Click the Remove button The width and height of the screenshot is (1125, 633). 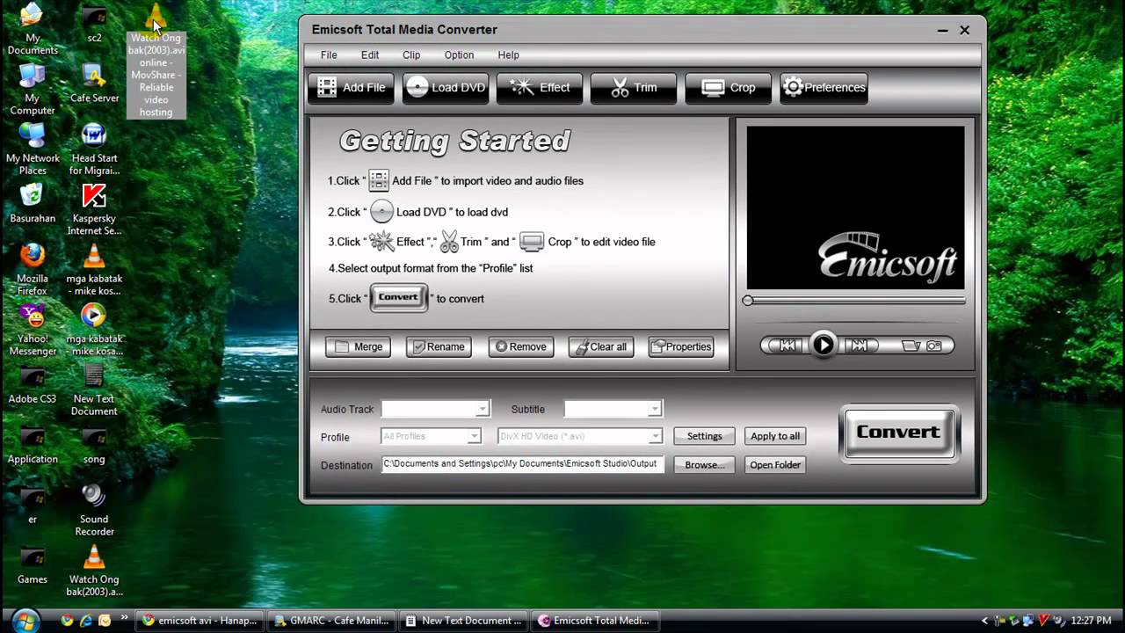tap(520, 346)
